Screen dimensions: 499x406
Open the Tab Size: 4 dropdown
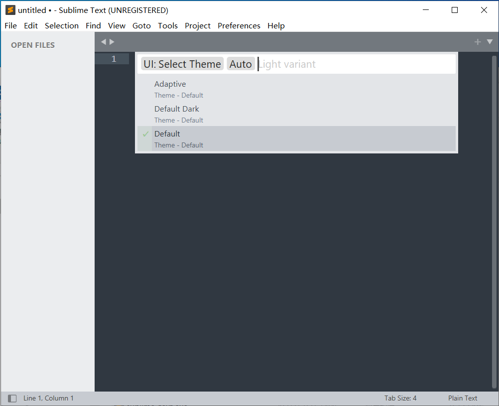click(400, 398)
